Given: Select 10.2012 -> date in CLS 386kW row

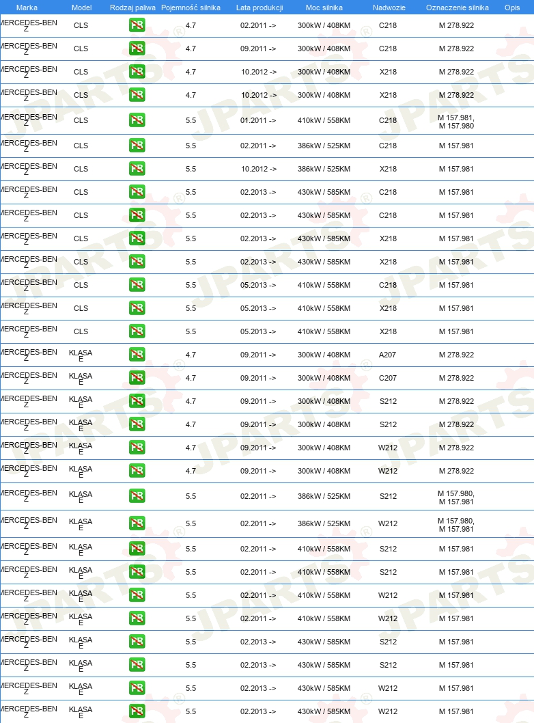Looking at the screenshot, I should [259, 169].
